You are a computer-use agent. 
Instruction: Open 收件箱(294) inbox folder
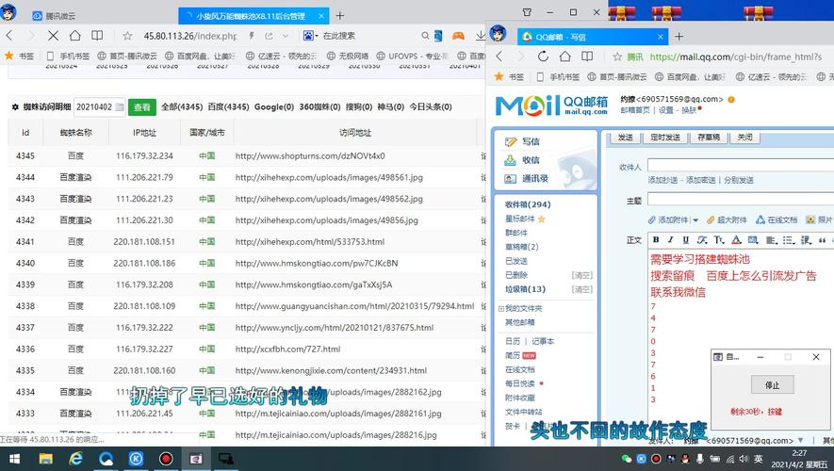[x=528, y=204]
